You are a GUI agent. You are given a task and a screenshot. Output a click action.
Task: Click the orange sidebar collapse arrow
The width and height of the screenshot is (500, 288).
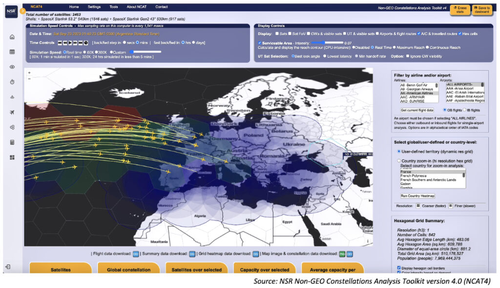(22, 11)
